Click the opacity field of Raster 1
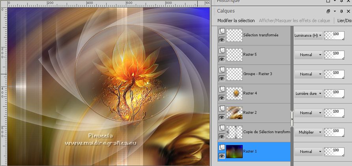 pyautogui.click(x=334, y=152)
